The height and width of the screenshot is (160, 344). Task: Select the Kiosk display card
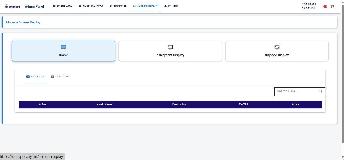(x=63, y=51)
